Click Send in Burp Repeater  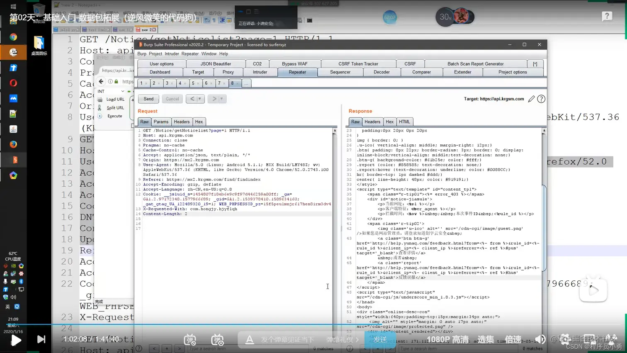tap(148, 99)
